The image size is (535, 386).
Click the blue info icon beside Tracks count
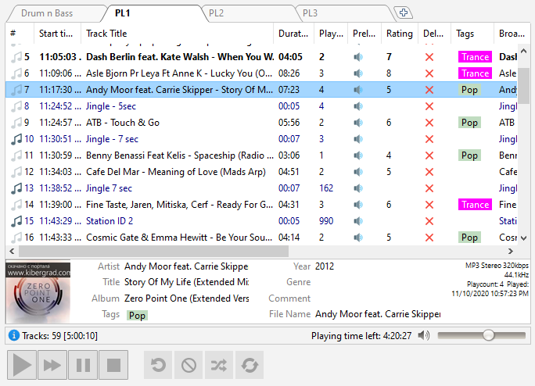click(13, 335)
